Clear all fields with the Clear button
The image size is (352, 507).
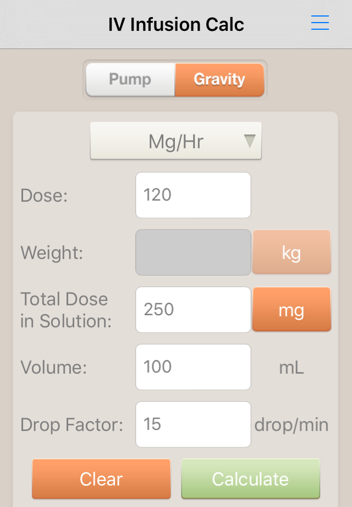[x=101, y=479]
